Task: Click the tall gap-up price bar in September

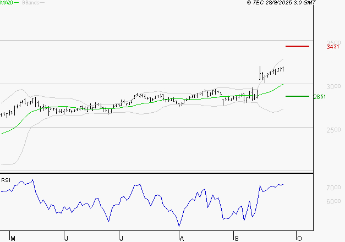Action: 260,72
